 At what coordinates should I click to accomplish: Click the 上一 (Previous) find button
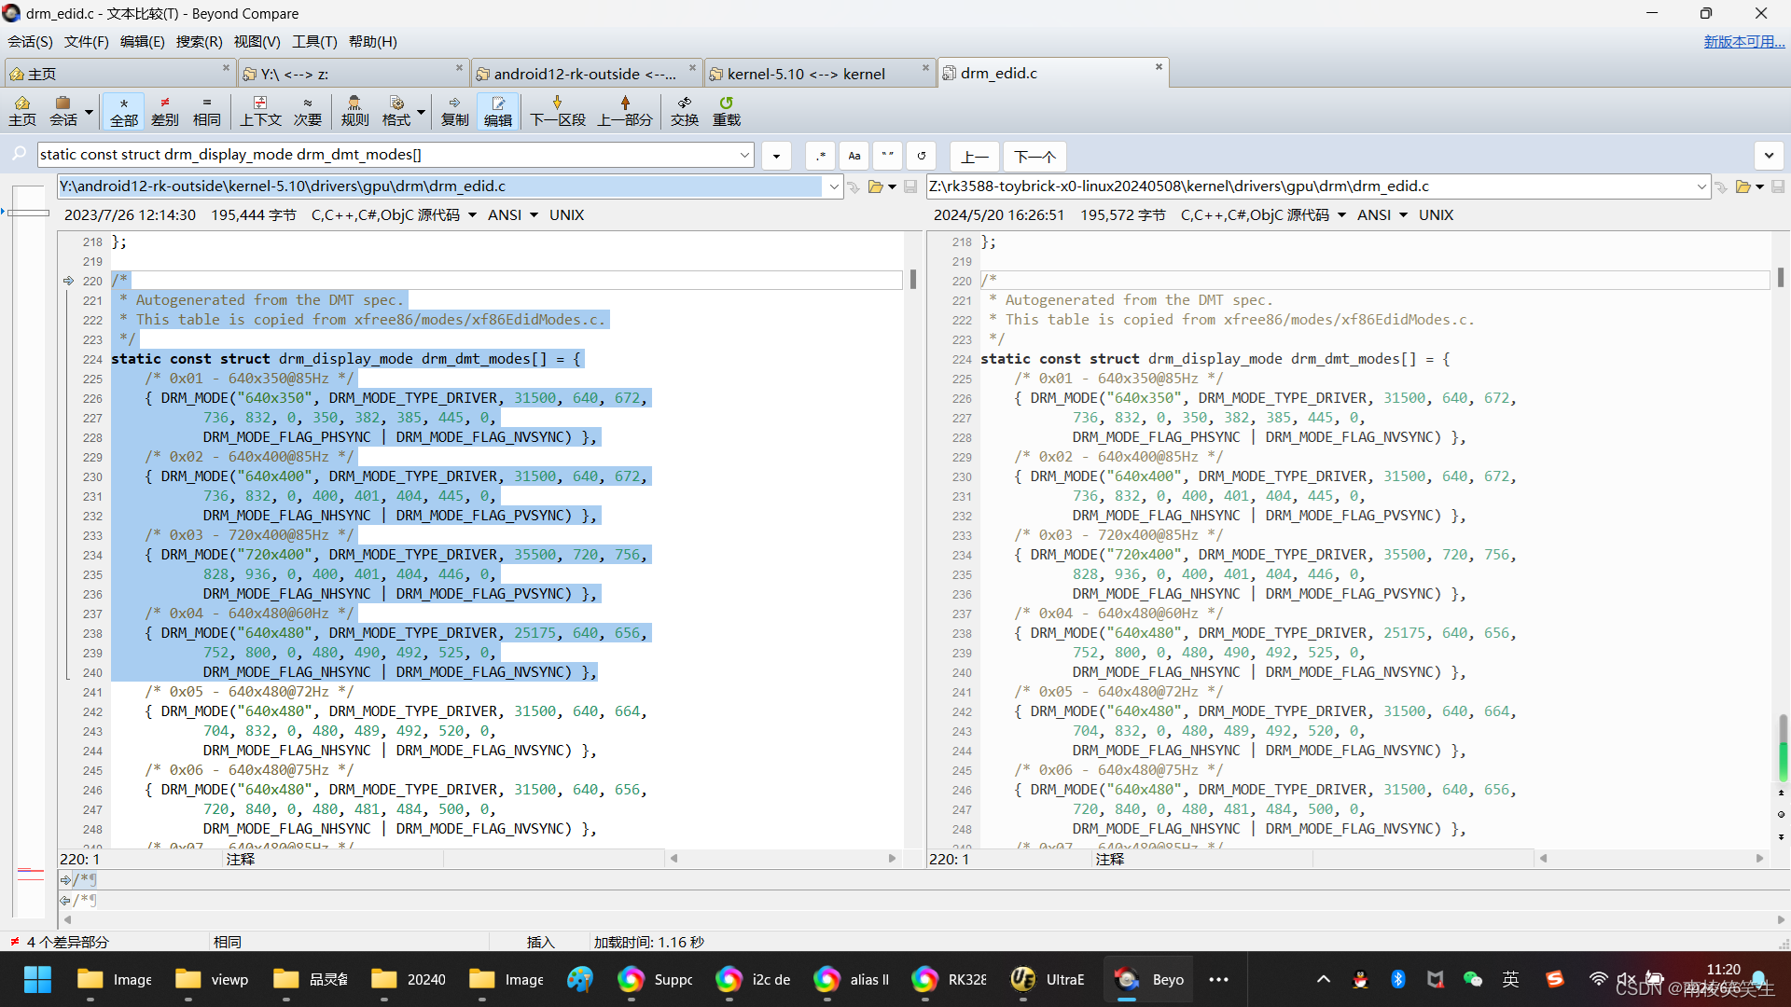[975, 156]
